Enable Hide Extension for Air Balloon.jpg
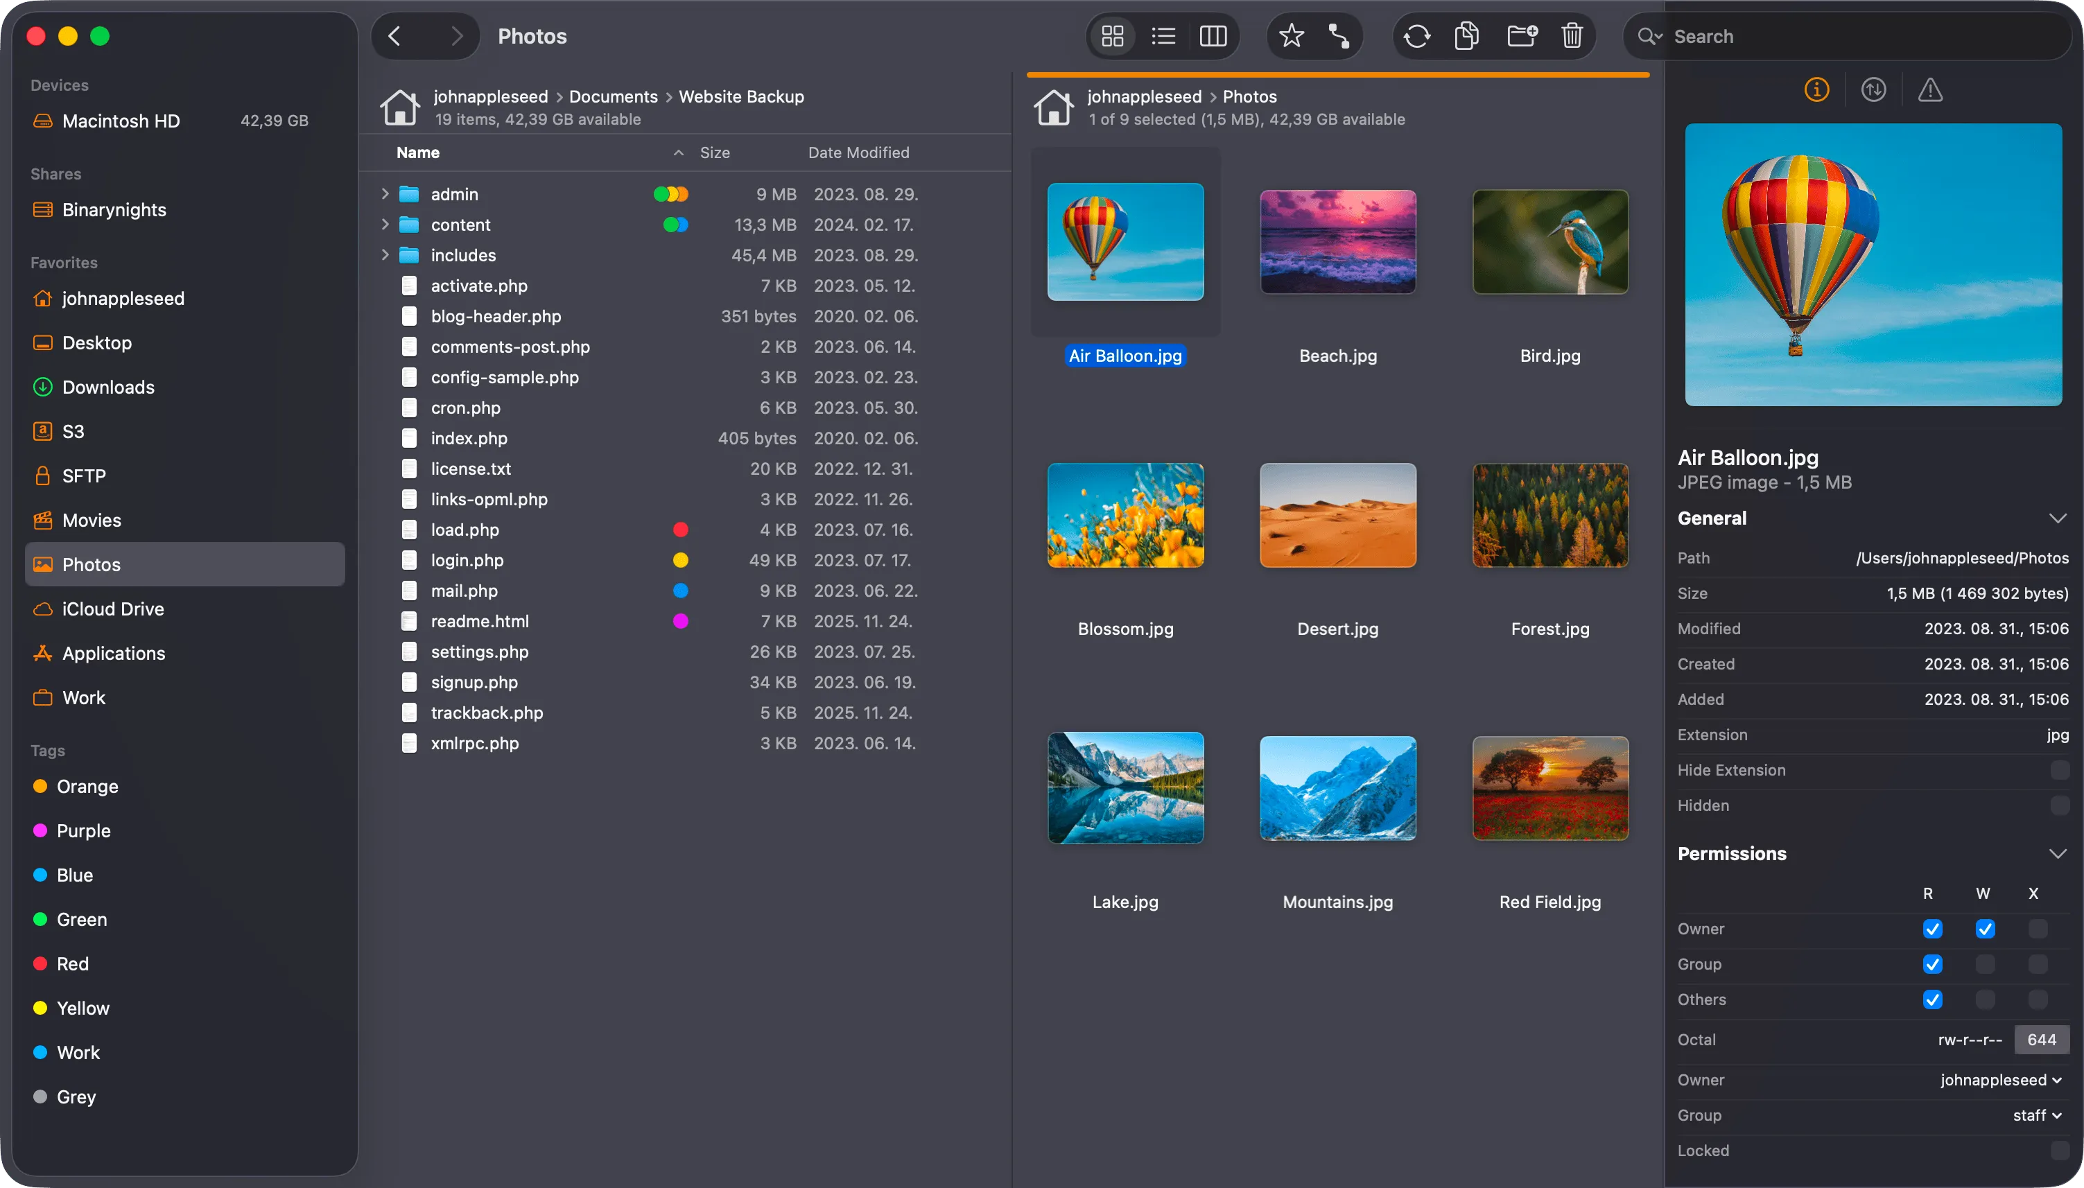The height and width of the screenshot is (1188, 2084). coord(2060,769)
